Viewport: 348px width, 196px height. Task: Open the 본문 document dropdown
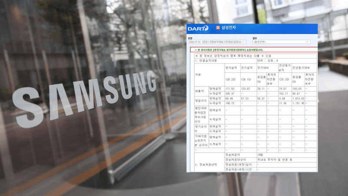[217, 42]
